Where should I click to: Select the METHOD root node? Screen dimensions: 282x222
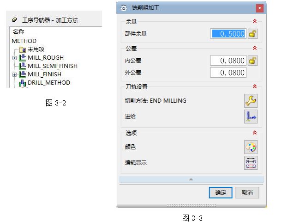[24, 41]
